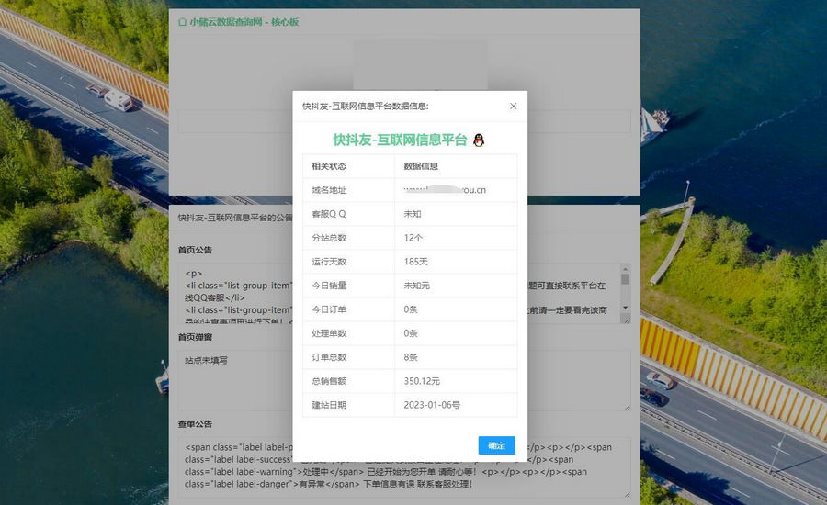Click the resize handle of 首页弹窗 textarea

pyautogui.click(x=627, y=407)
